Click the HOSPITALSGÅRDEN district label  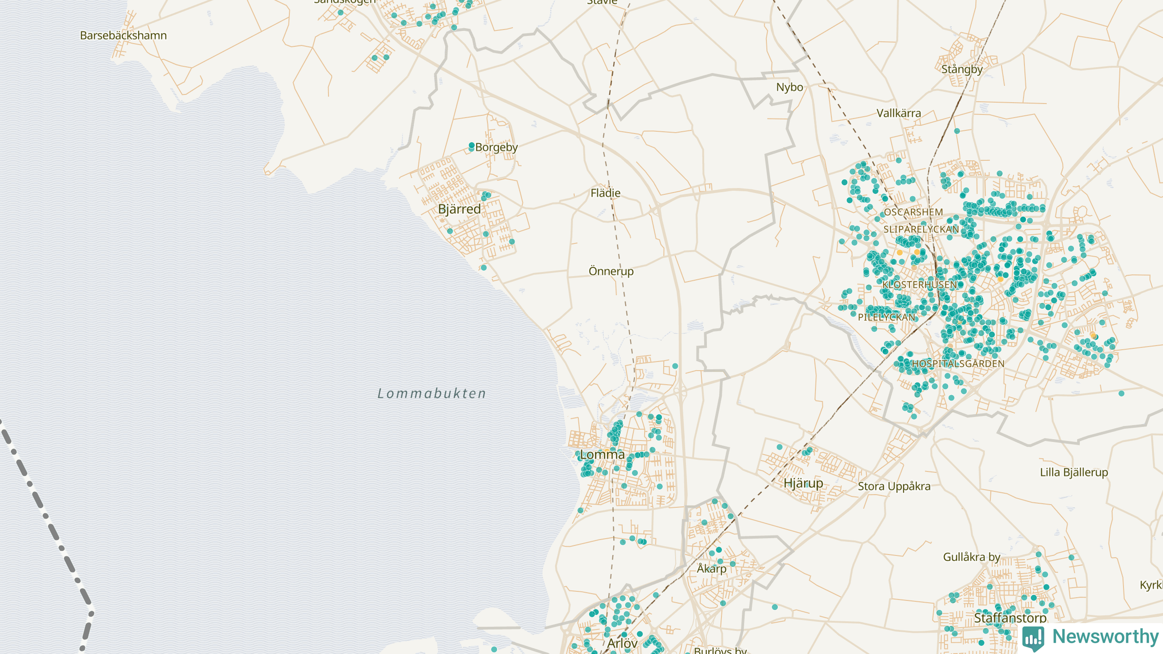click(x=958, y=364)
